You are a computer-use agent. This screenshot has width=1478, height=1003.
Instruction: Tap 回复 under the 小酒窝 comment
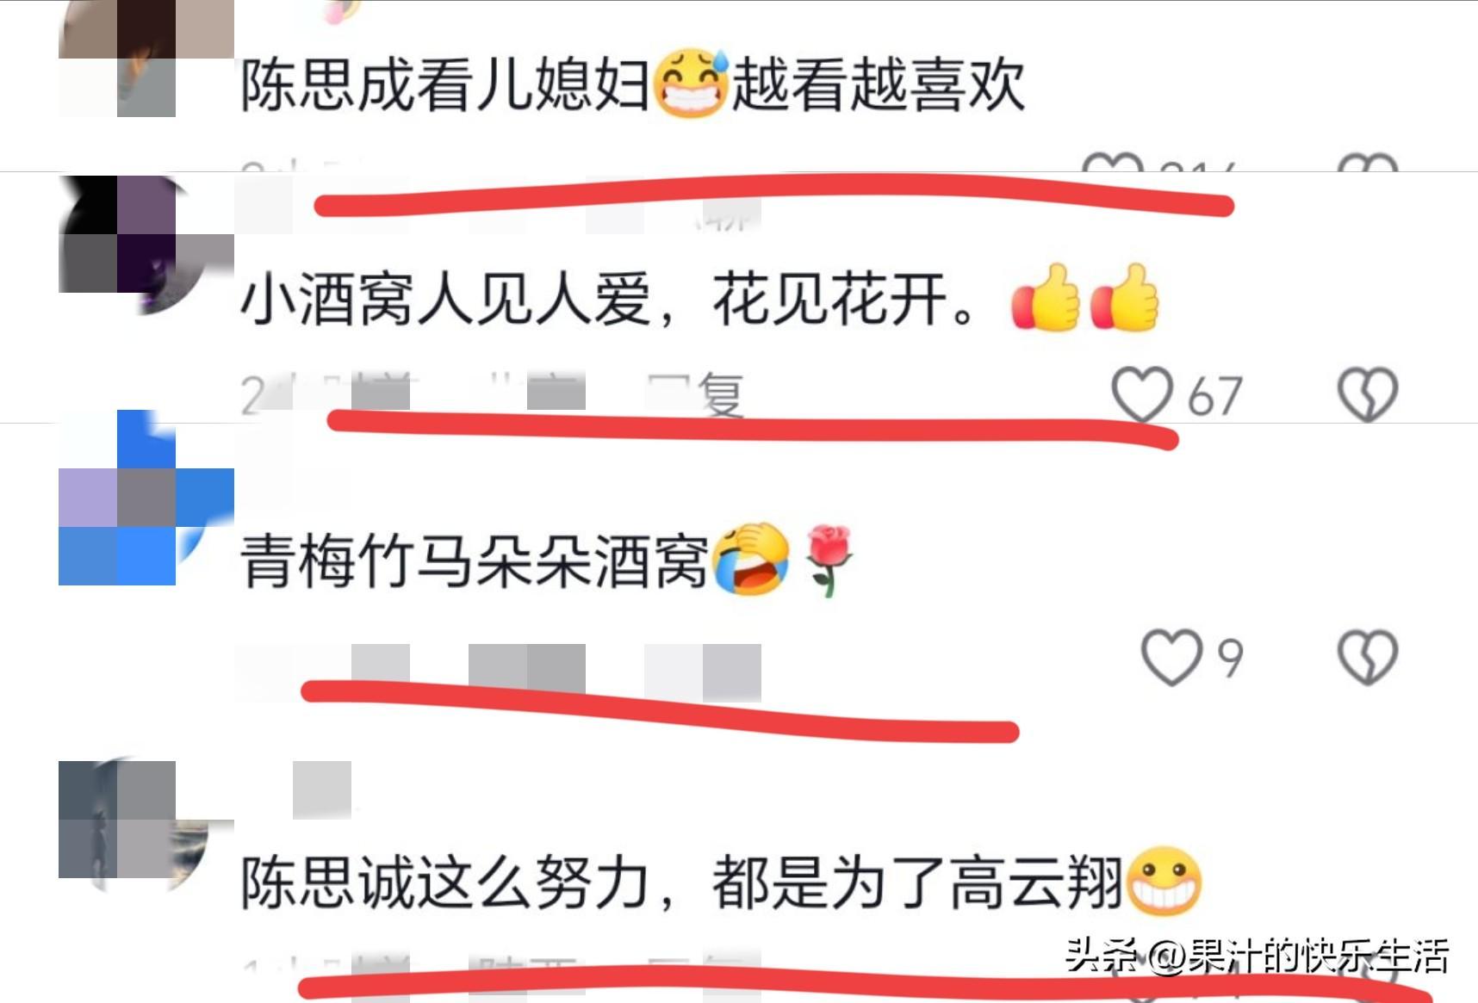point(696,394)
